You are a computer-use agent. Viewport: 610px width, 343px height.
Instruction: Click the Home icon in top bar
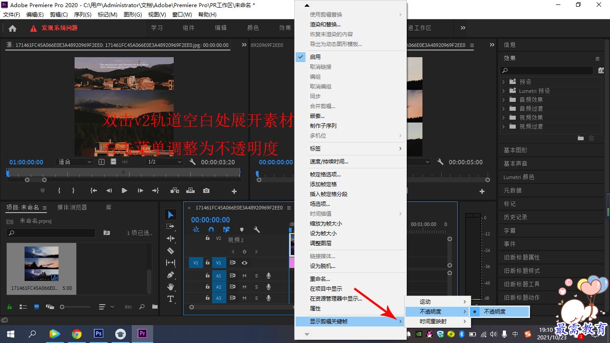13,28
